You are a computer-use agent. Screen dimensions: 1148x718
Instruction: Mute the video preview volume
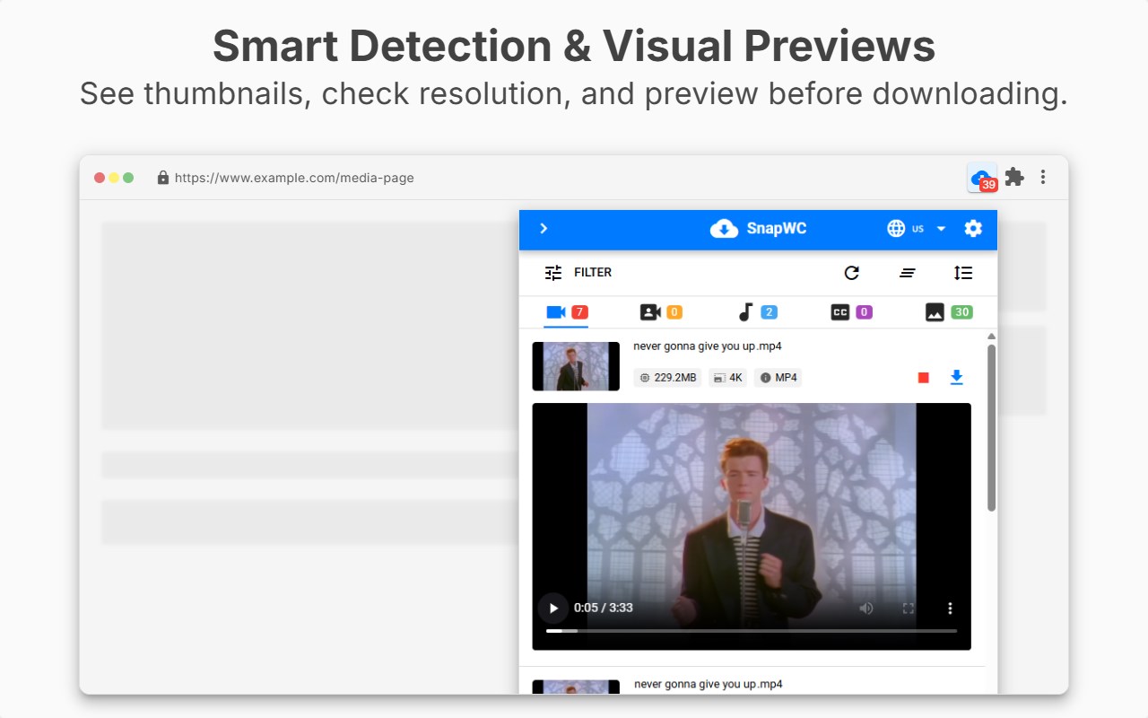point(865,609)
